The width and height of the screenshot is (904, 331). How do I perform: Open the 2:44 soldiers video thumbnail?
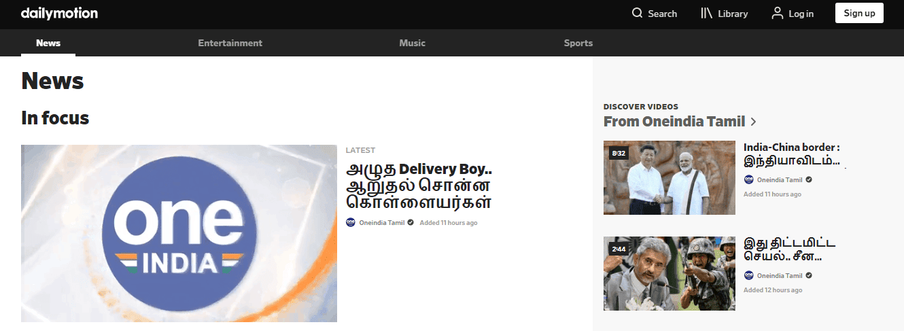(670, 273)
